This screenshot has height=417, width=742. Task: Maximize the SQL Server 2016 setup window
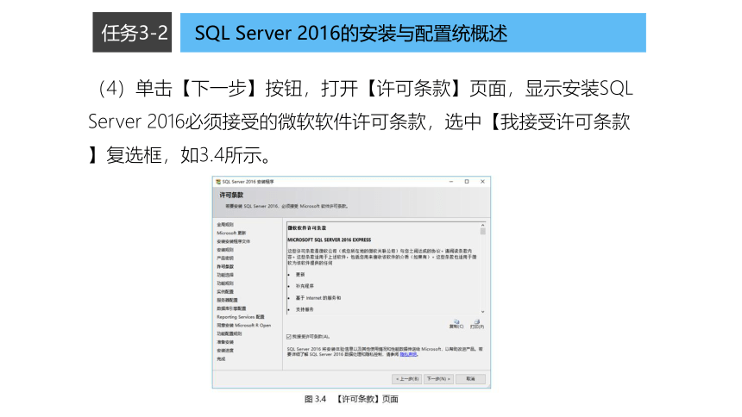[467, 182]
